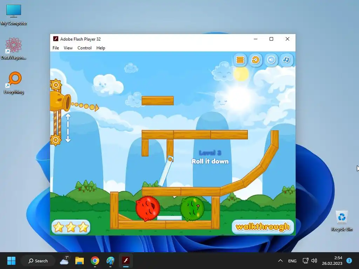The width and height of the screenshot is (359, 269).
Task: Click the small gear hinge on tilted plank
Action: point(170,159)
